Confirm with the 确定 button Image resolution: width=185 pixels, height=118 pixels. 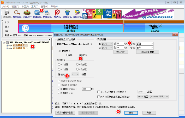(131, 113)
